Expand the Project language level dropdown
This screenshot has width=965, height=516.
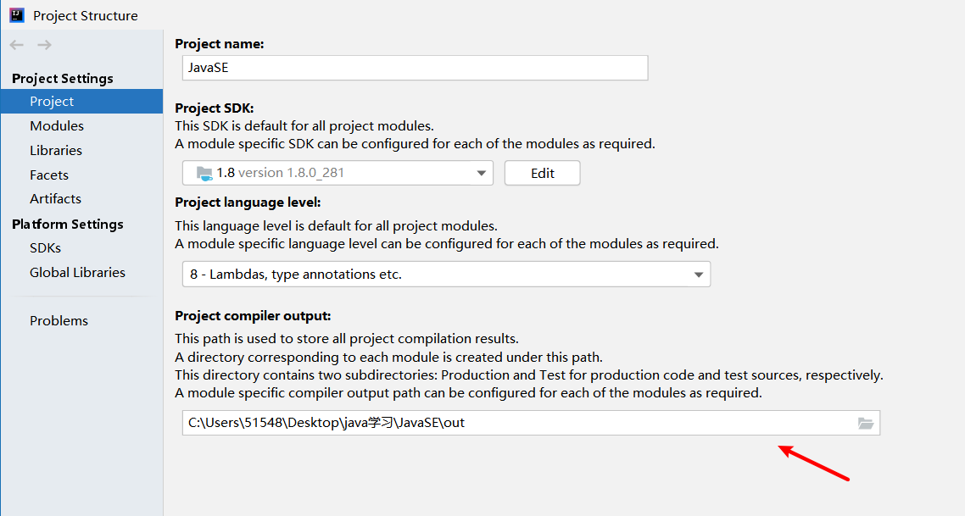[699, 275]
